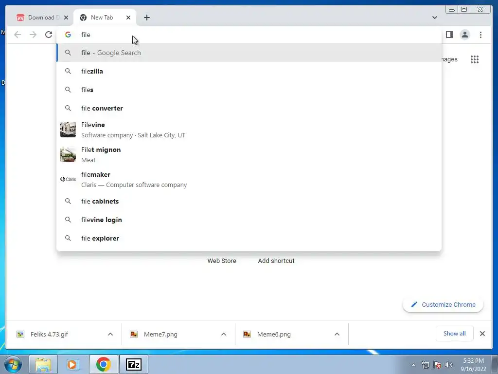Screen dimensions: 498x374
Task: Click the search icon beside 'file explorer'
Action: click(68, 238)
